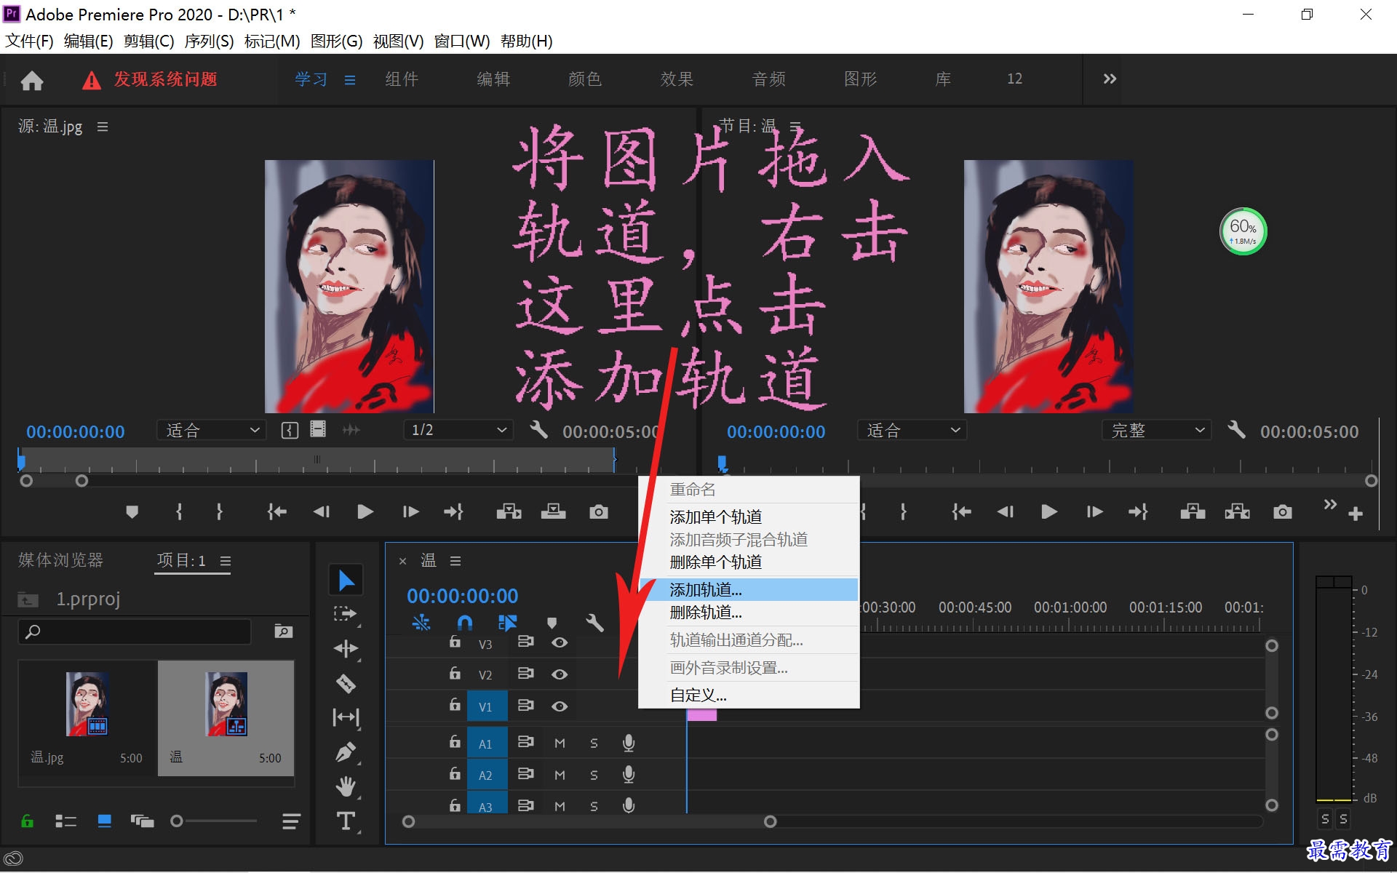
Task: Add marker in source monitor
Action: 132,512
